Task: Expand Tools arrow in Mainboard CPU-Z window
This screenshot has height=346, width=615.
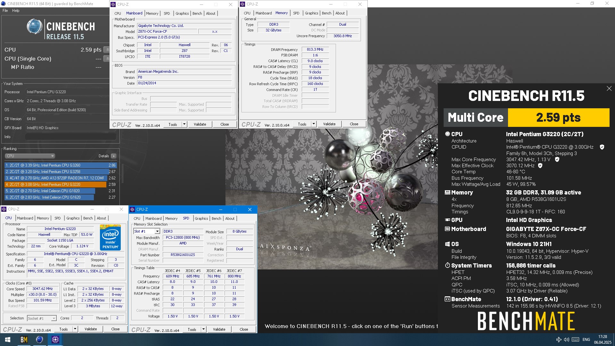Action: tap(184, 124)
